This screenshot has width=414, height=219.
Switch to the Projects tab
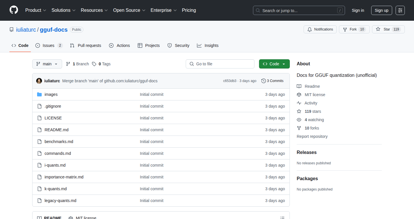pos(149,45)
